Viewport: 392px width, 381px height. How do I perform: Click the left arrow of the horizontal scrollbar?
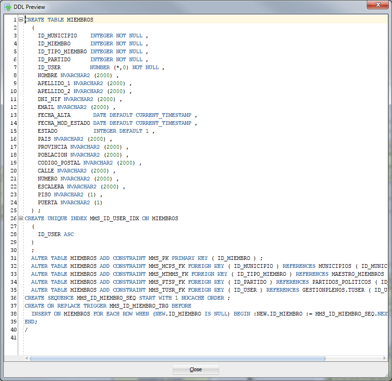tap(27, 358)
